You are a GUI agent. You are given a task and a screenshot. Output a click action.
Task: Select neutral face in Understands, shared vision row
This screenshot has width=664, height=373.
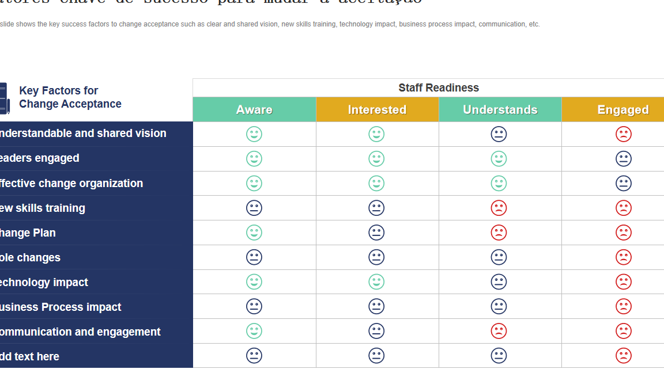click(x=499, y=134)
